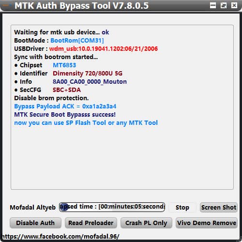Click the 'now you can use SP Flash Tool' line
Screen dimensions: 242x242
(86, 123)
